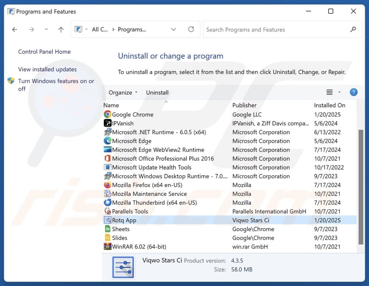369x286 pixels.
Task: Refresh the Programs and Features list
Action: click(191, 29)
